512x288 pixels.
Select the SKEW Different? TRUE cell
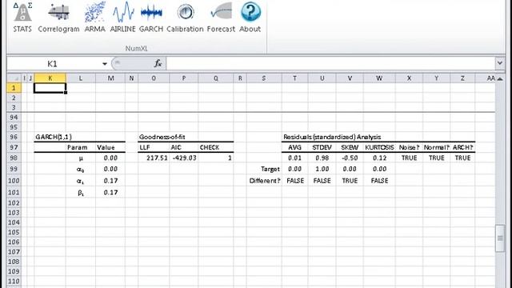click(x=350, y=181)
